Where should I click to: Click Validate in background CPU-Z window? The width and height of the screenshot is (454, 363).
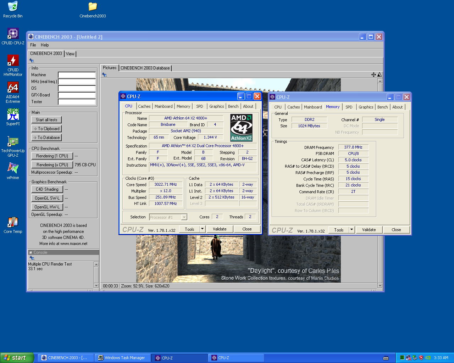coord(369,230)
